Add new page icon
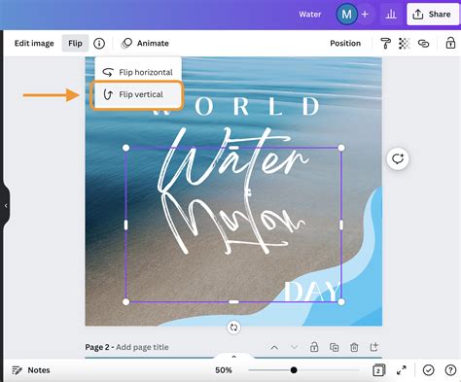 coord(373,347)
